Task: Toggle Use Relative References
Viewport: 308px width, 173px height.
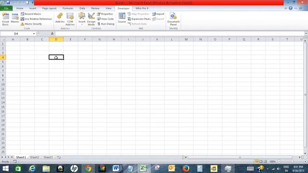Action: pyautogui.click(x=37, y=19)
